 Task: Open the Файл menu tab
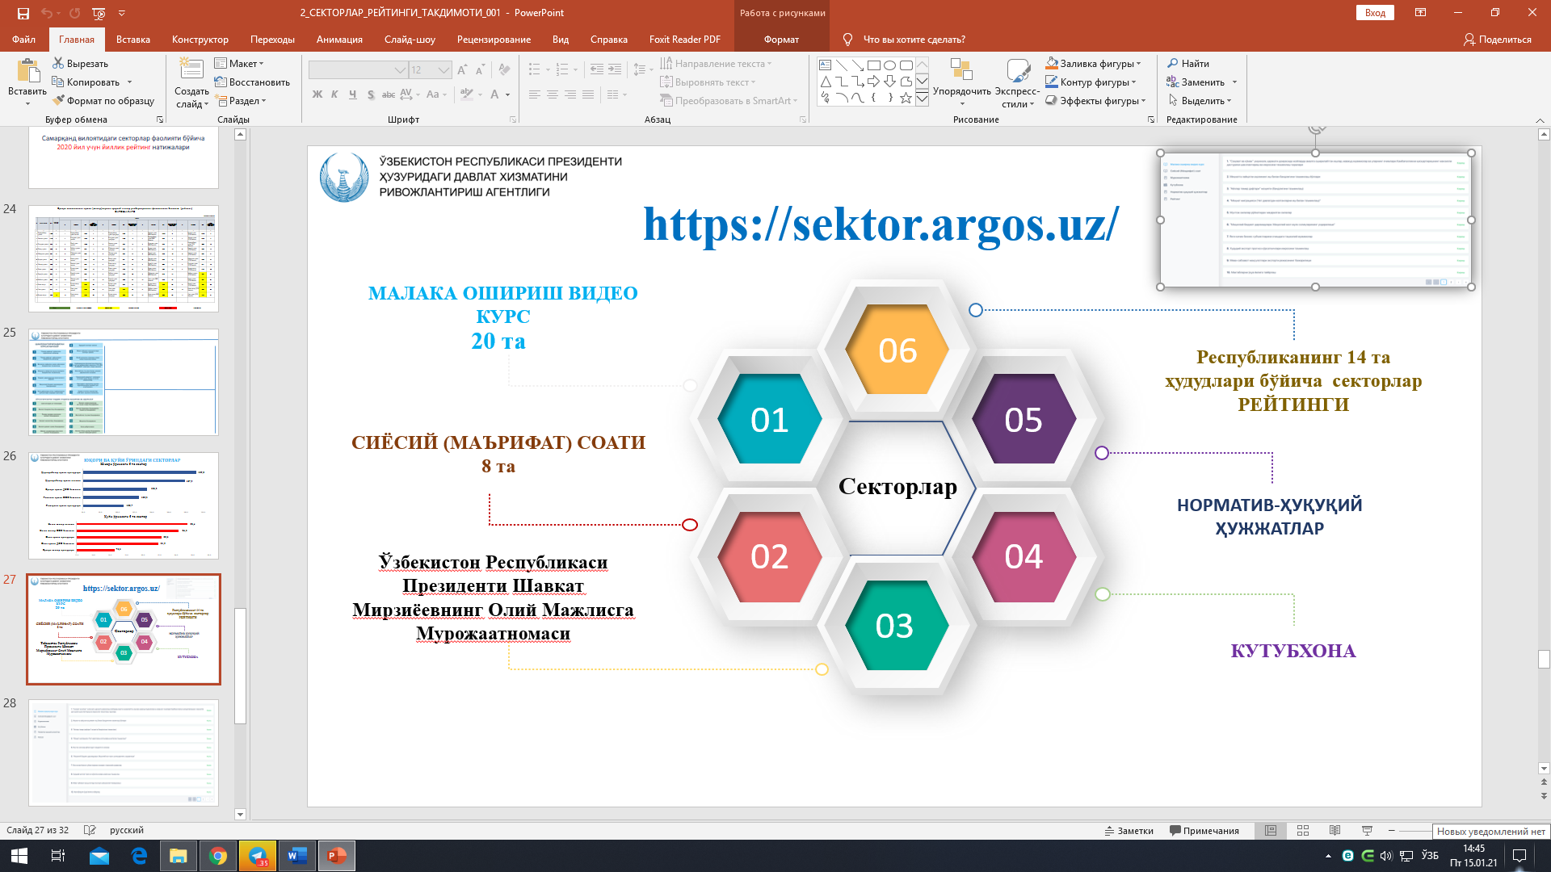point(23,39)
